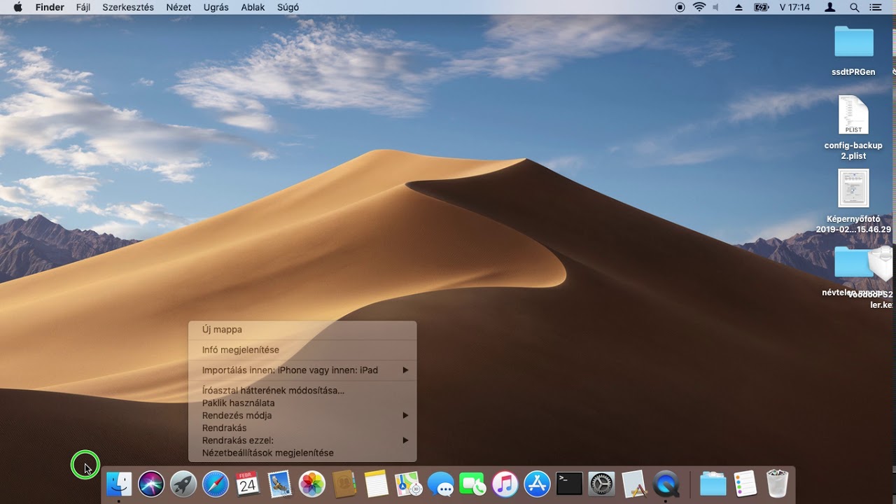Open the Calendar app showing 24

[248, 484]
